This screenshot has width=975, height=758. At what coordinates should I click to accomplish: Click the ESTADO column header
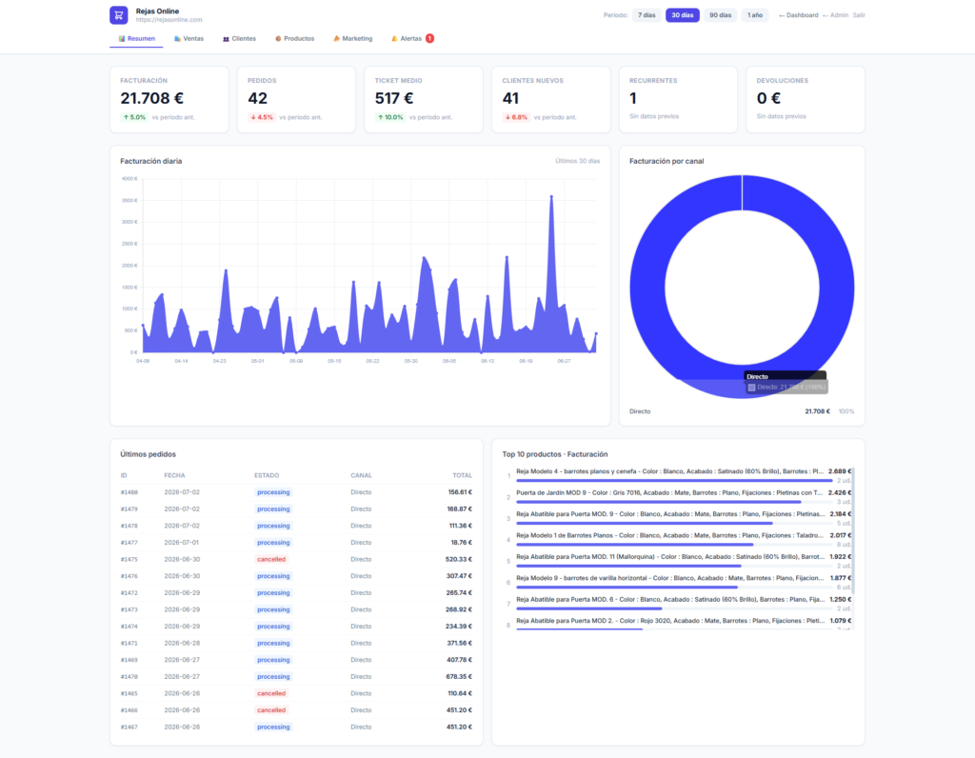[267, 476]
